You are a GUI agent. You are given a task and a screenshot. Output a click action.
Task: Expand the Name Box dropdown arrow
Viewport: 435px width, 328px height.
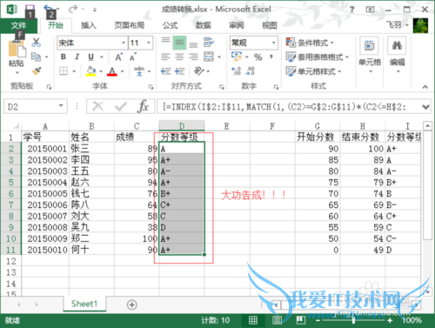pyautogui.click(x=61, y=106)
